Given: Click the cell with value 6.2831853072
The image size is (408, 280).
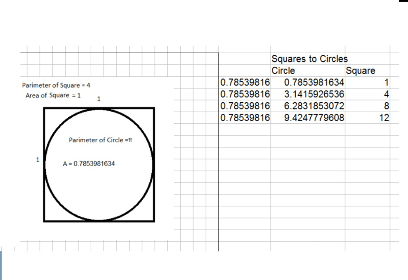Looking at the screenshot, I should click(308, 106).
